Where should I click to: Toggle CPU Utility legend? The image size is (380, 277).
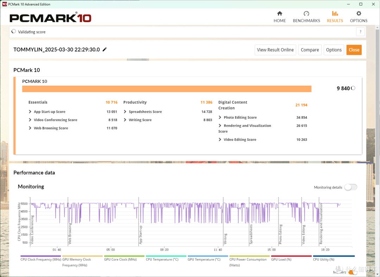[x=334, y=258]
